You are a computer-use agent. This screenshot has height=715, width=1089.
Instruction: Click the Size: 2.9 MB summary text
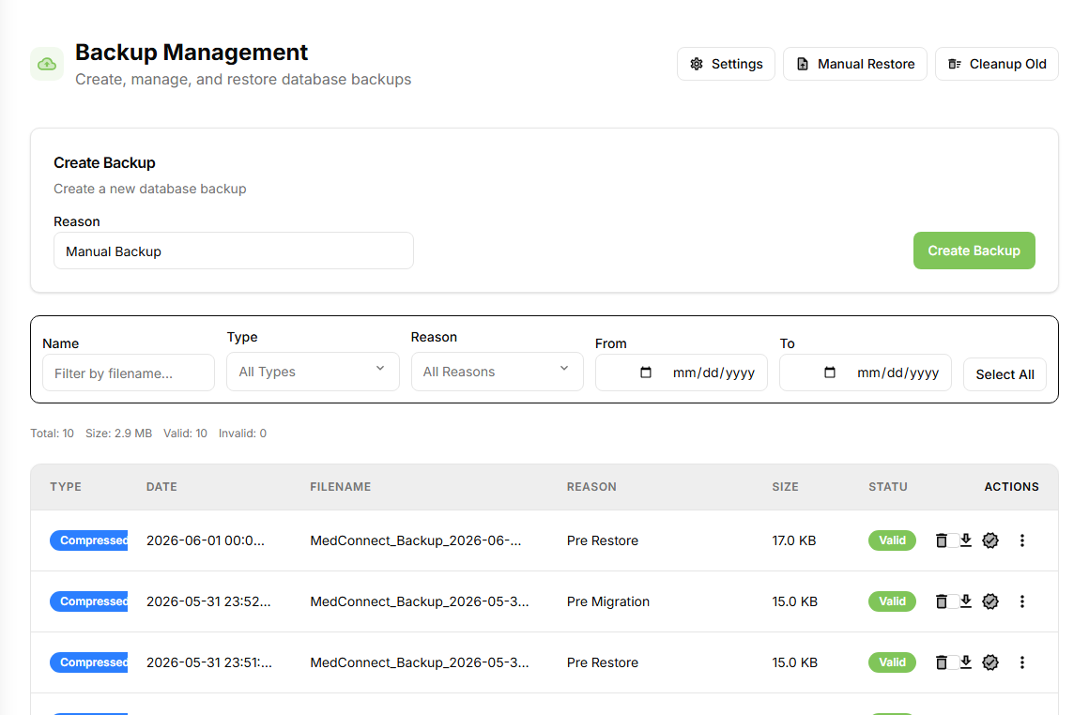point(119,434)
